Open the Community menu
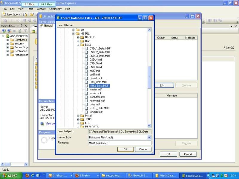Screen dimensions: 239x179 pos(55,9)
